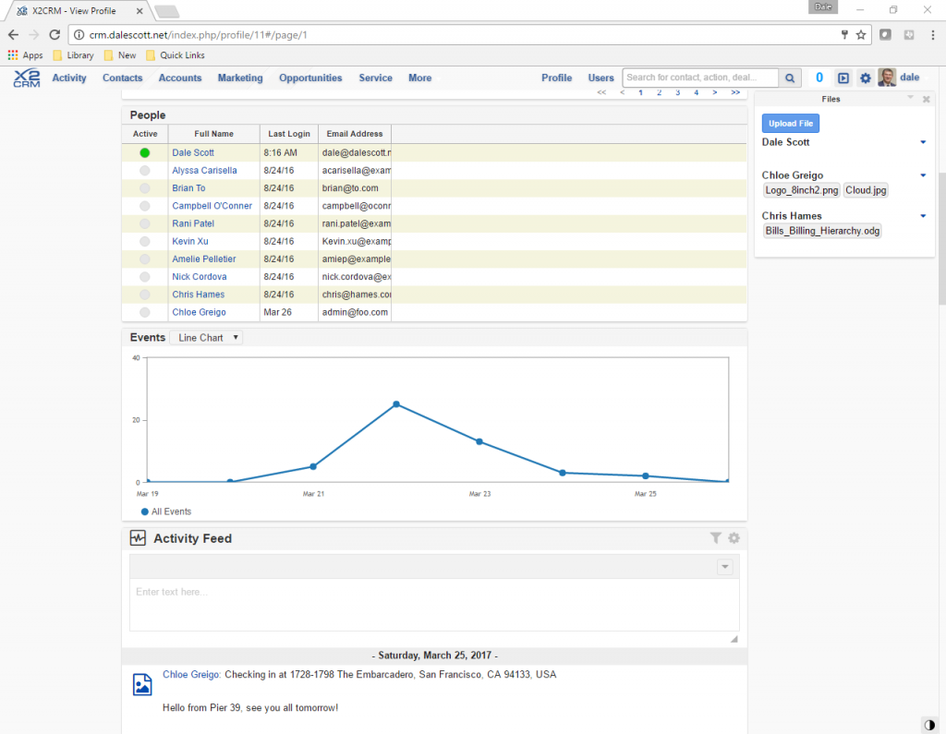The width and height of the screenshot is (946, 734).
Task: Toggle the dark theme circle at bottom right
Action: tap(928, 725)
